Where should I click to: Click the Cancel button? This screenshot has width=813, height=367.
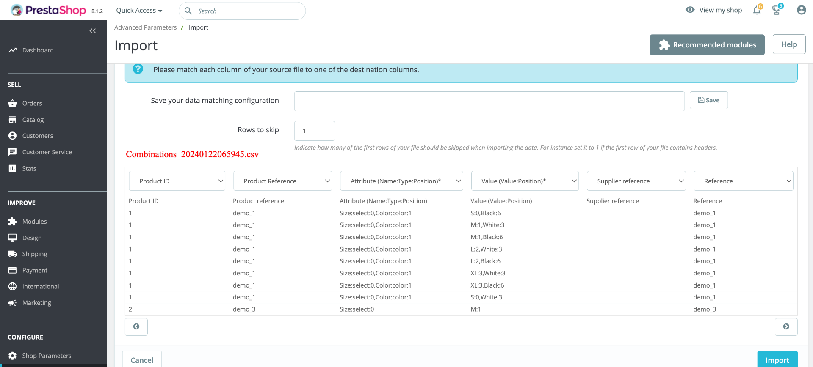pos(142,360)
